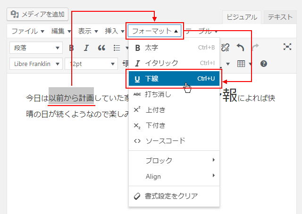This screenshot has height=214, width=302.
Task: Expand the ブロック submenu
Action: point(174,160)
